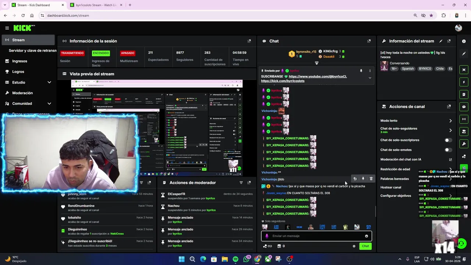Screen dimensions: 471x265
Task: Switch to the byn1coslots Stream browser tab
Action: pyautogui.click(x=96, y=5)
